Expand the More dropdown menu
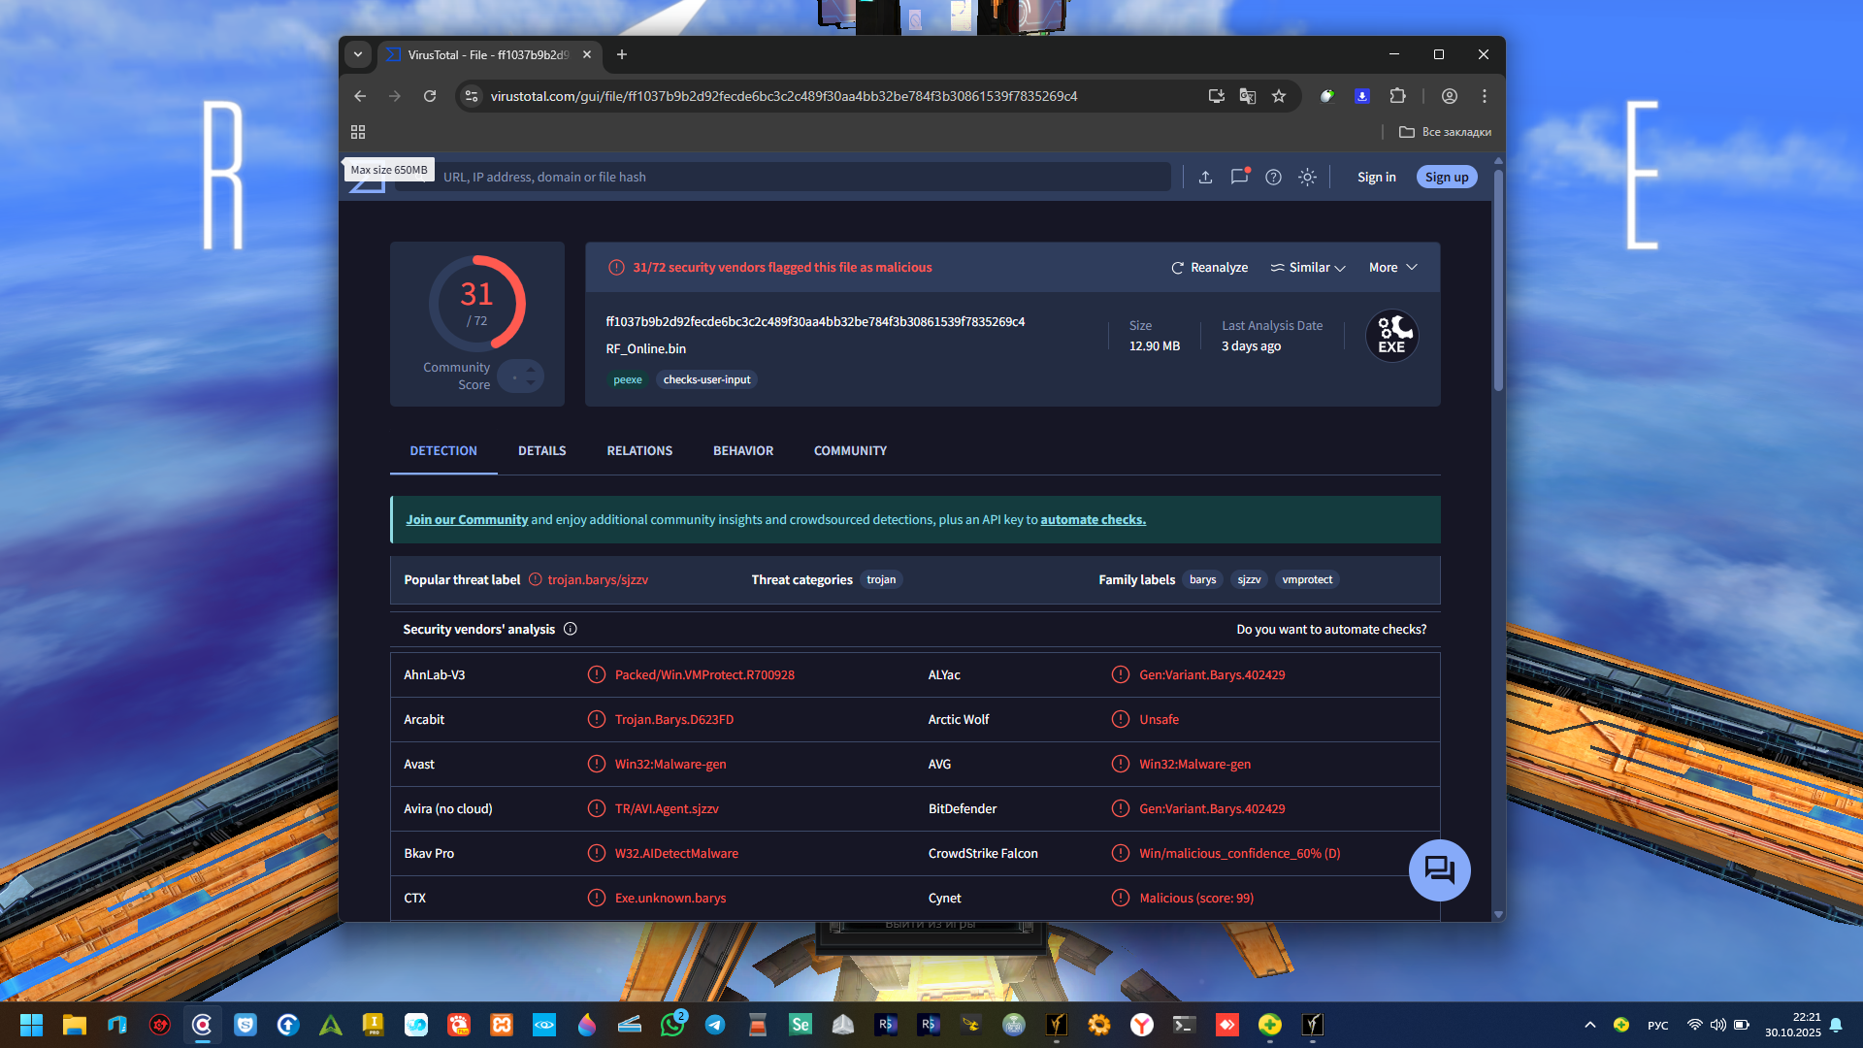 [x=1392, y=268]
